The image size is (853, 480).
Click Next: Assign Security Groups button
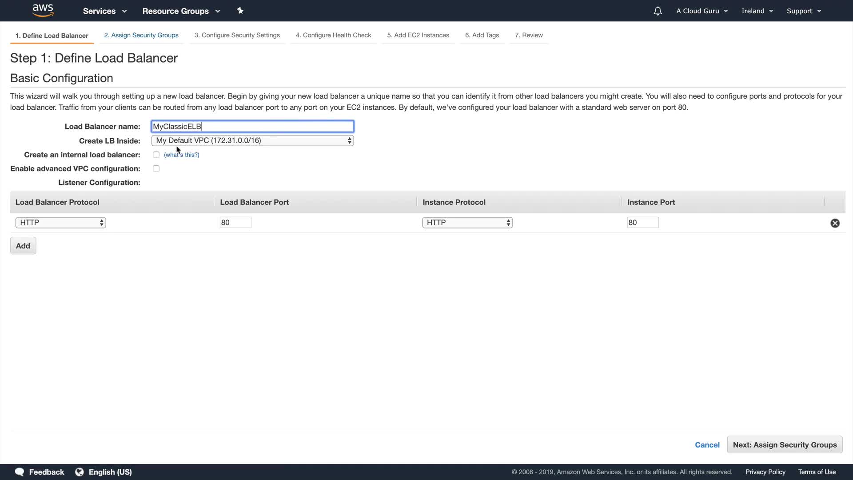click(x=784, y=445)
